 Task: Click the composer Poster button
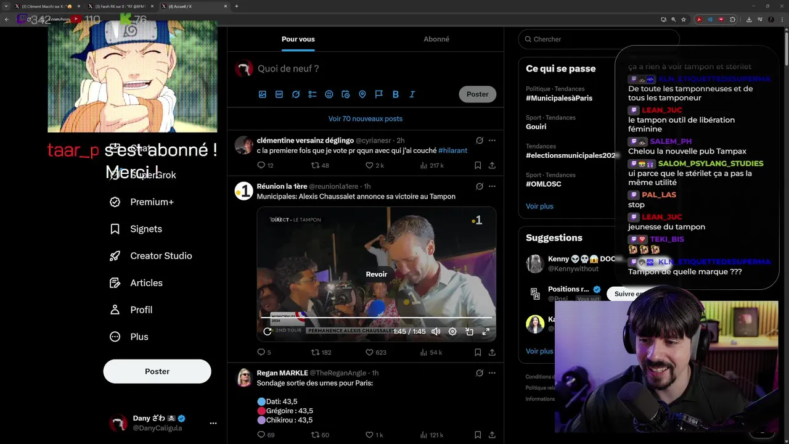[477, 94]
